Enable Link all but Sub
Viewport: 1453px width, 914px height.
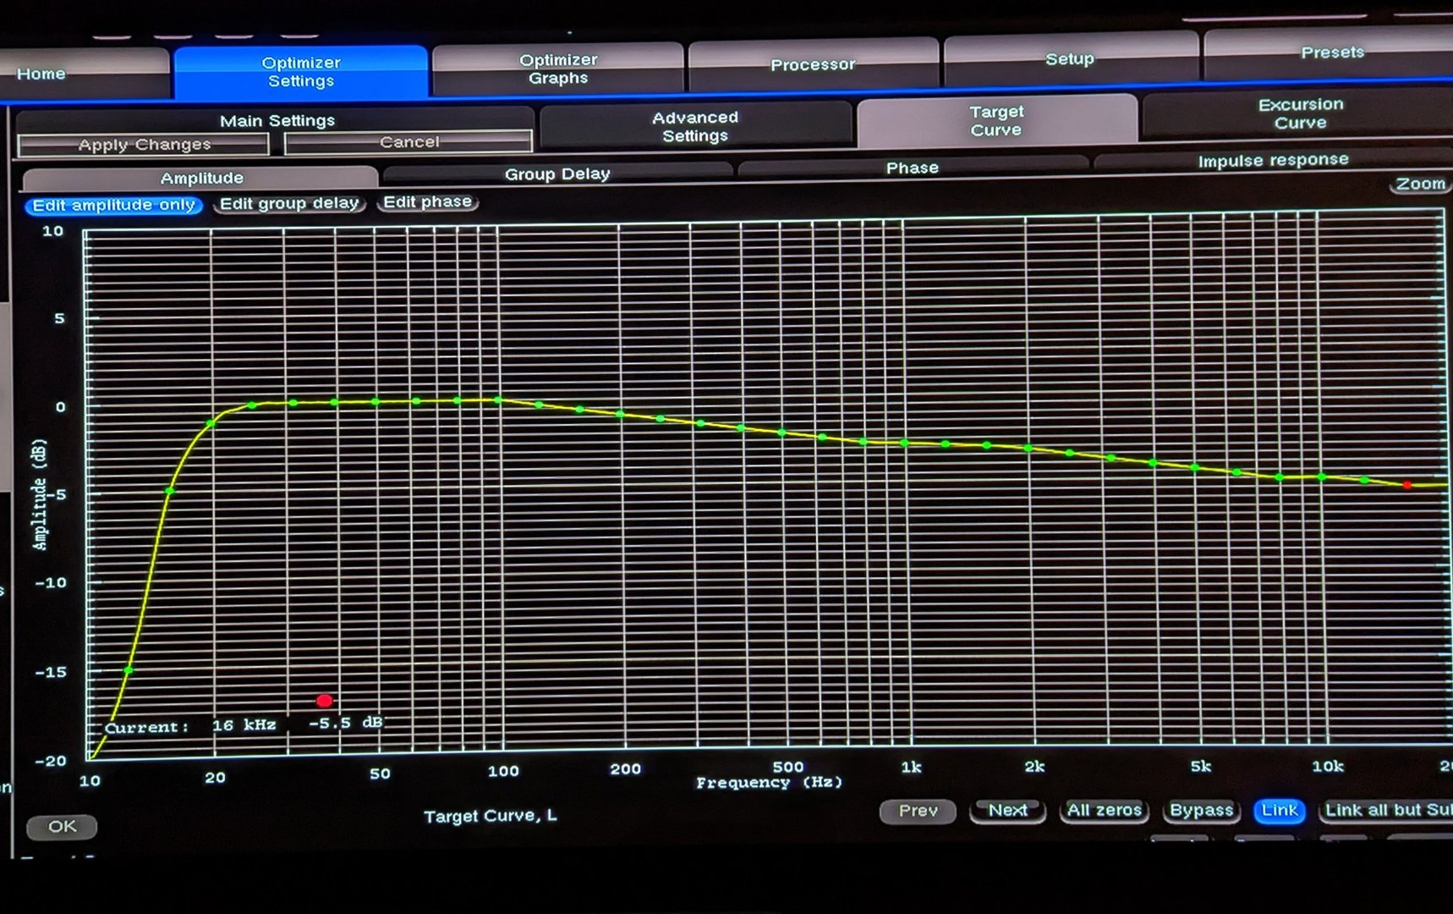tap(1387, 810)
